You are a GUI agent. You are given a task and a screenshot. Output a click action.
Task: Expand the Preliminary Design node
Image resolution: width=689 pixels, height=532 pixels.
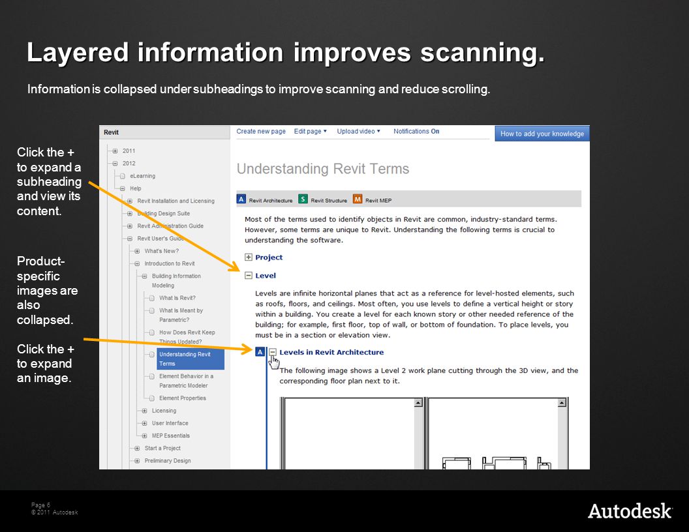click(x=137, y=461)
